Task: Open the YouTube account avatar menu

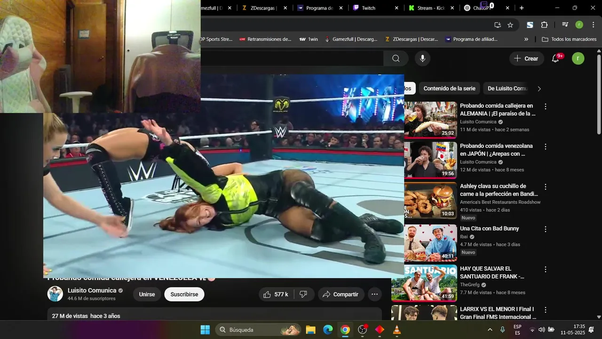Action: (578, 58)
